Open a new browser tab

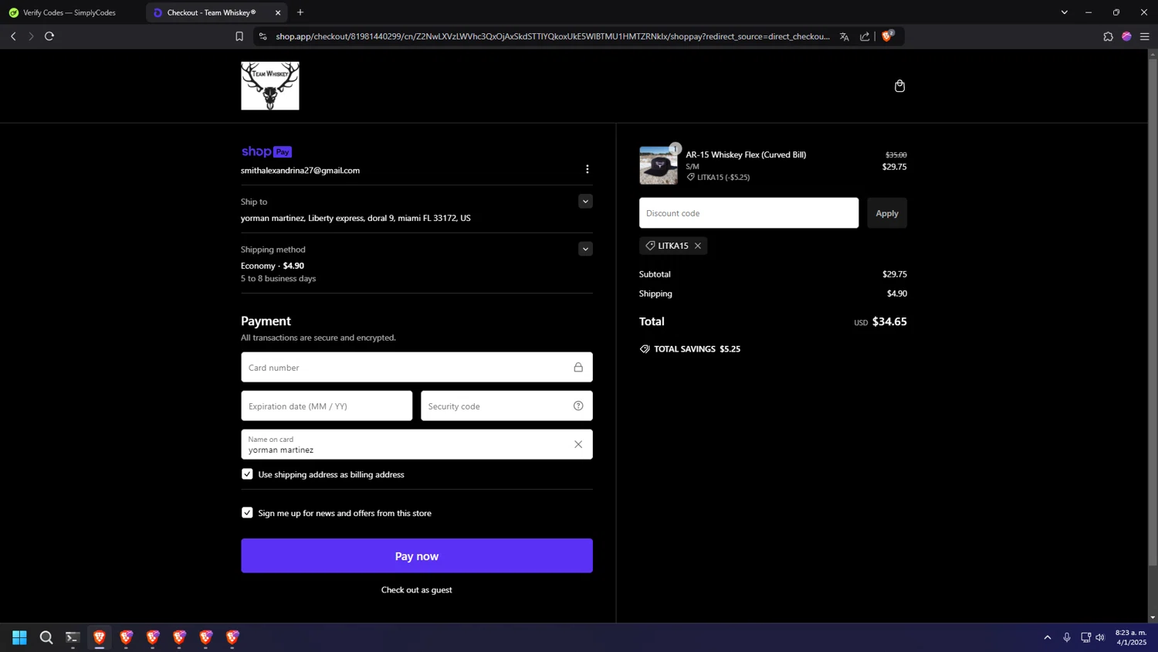[x=300, y=12]
